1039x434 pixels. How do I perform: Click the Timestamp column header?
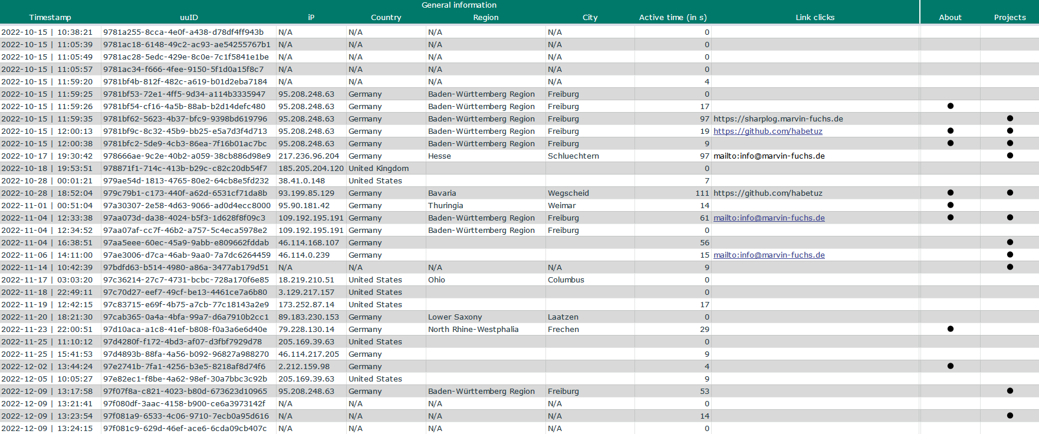point(50,18)
